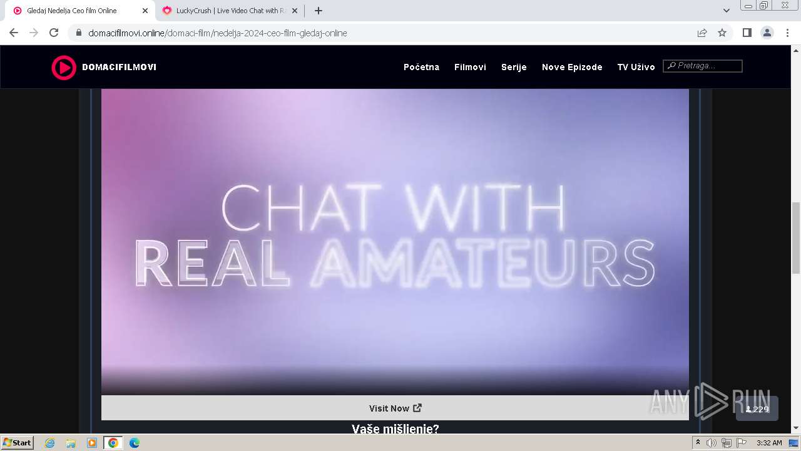Image resolution: width=801 pixels, height=451 pixels.
Task: Click the browser forward arrow
Action: click(34, 33)
